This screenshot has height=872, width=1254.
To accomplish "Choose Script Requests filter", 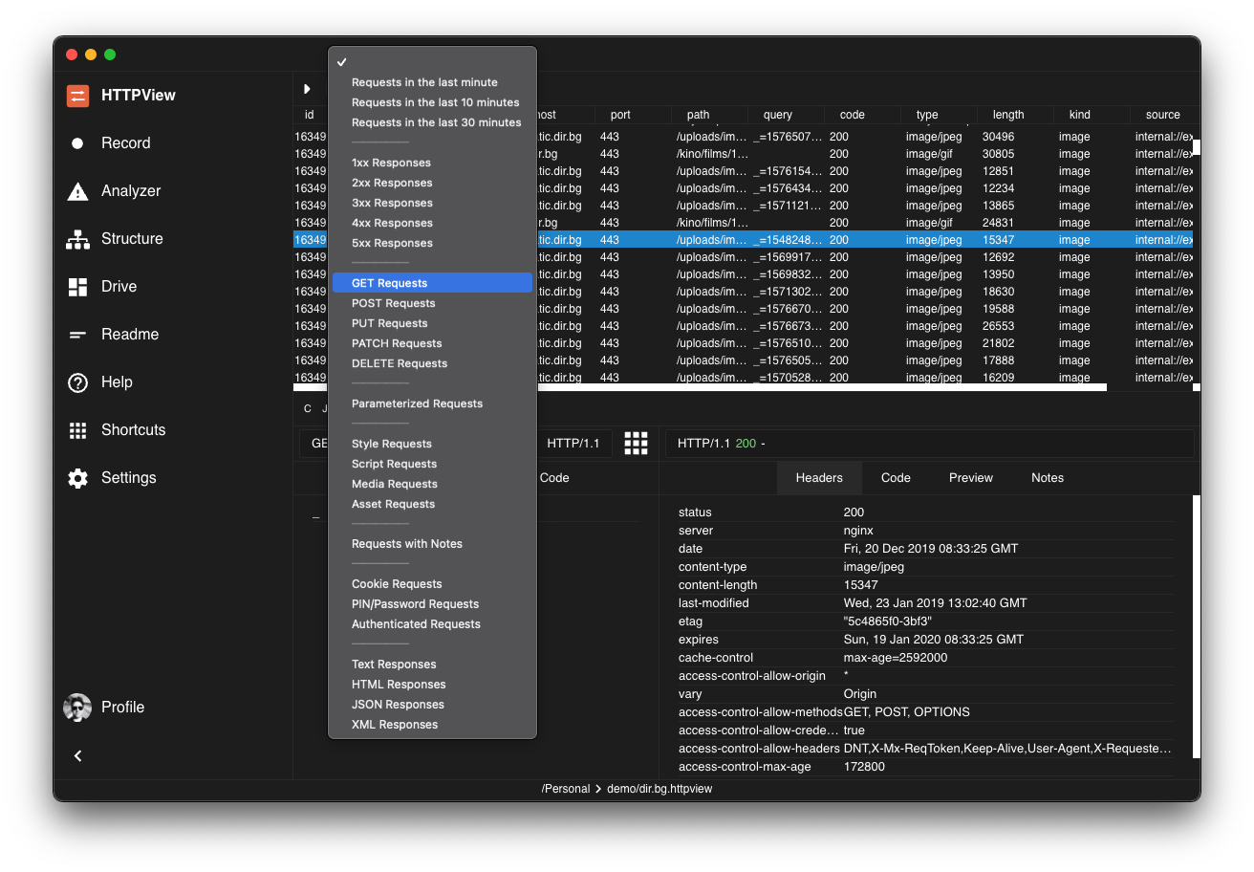I will point(432,464).
